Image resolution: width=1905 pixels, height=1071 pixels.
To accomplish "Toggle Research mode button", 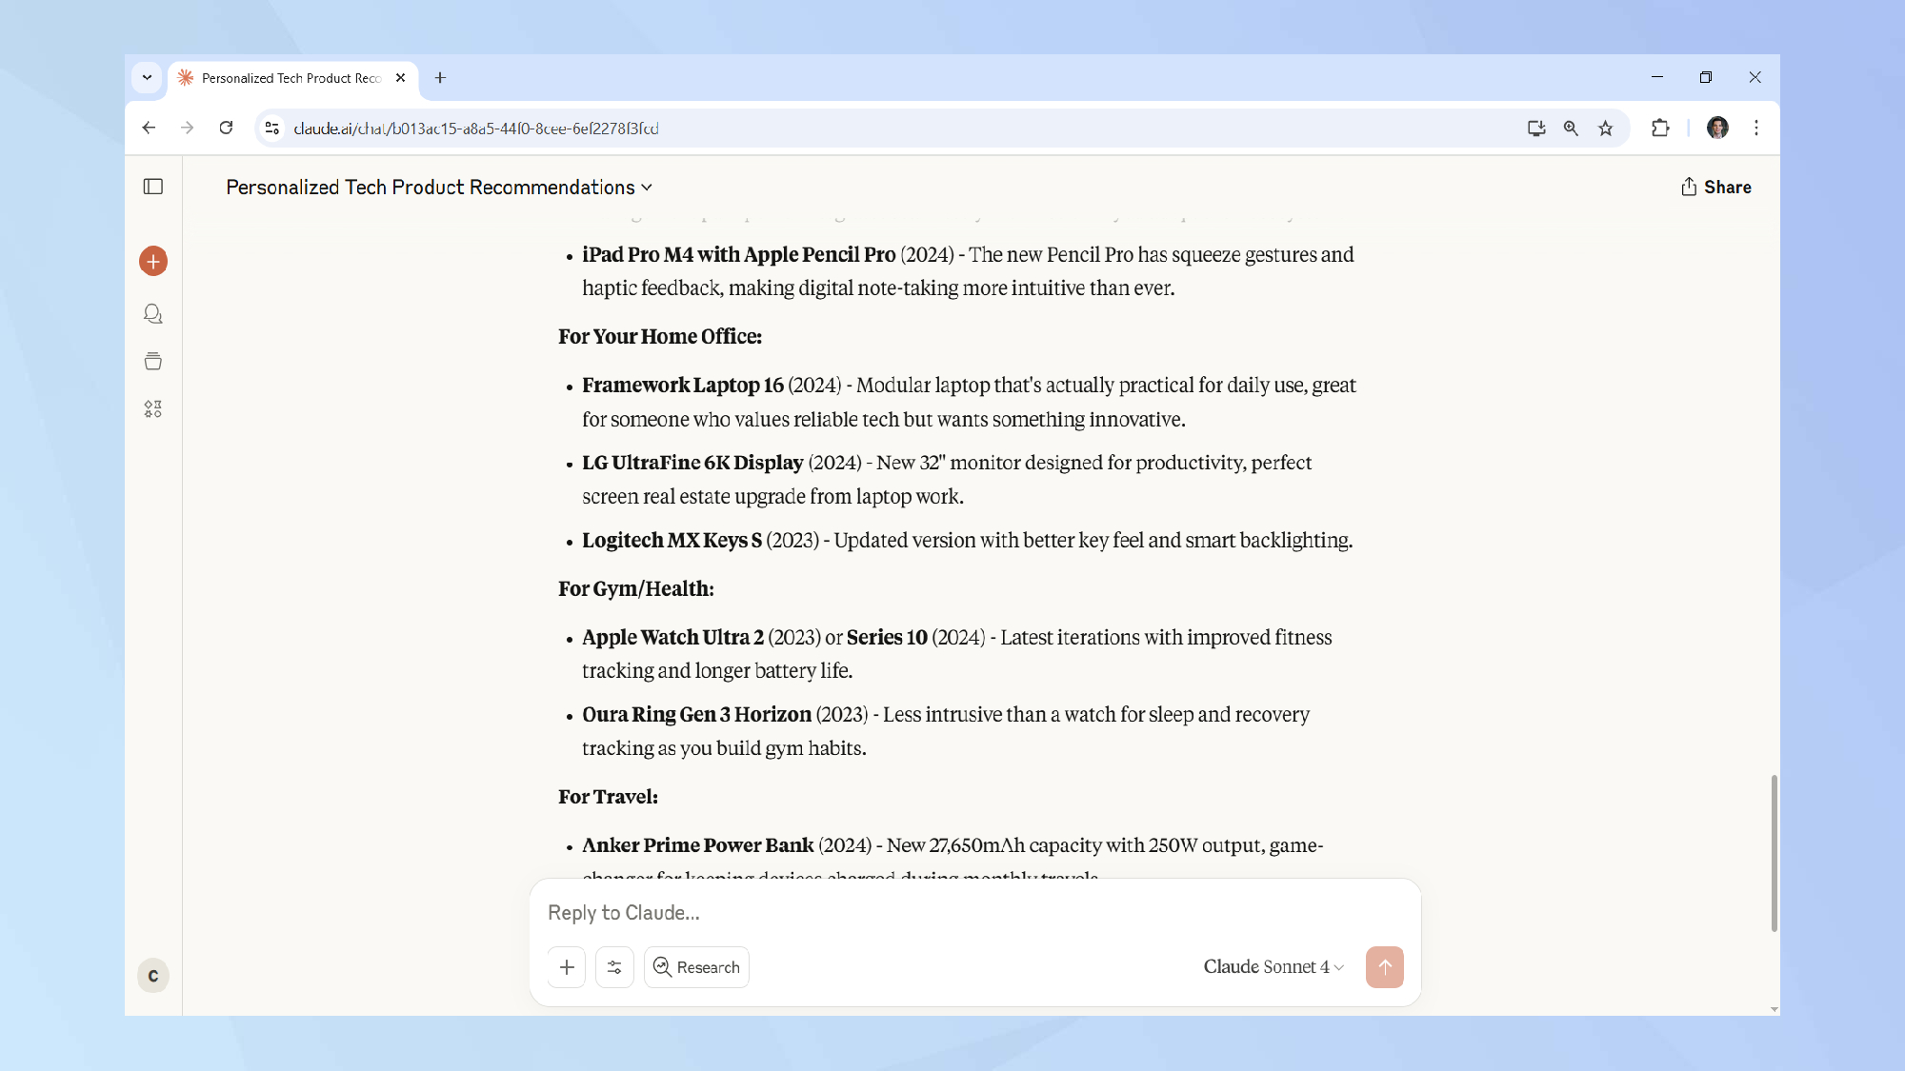I will pos(696,967).
